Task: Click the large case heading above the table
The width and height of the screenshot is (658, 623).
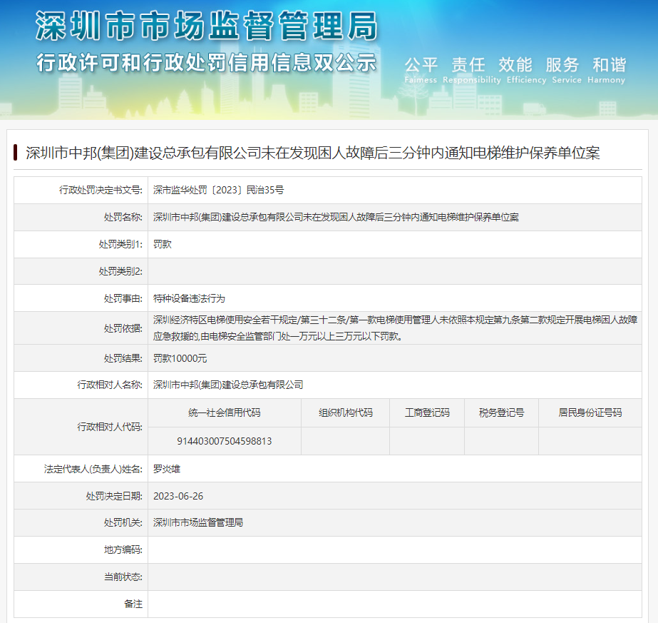Action: (313, 153)
